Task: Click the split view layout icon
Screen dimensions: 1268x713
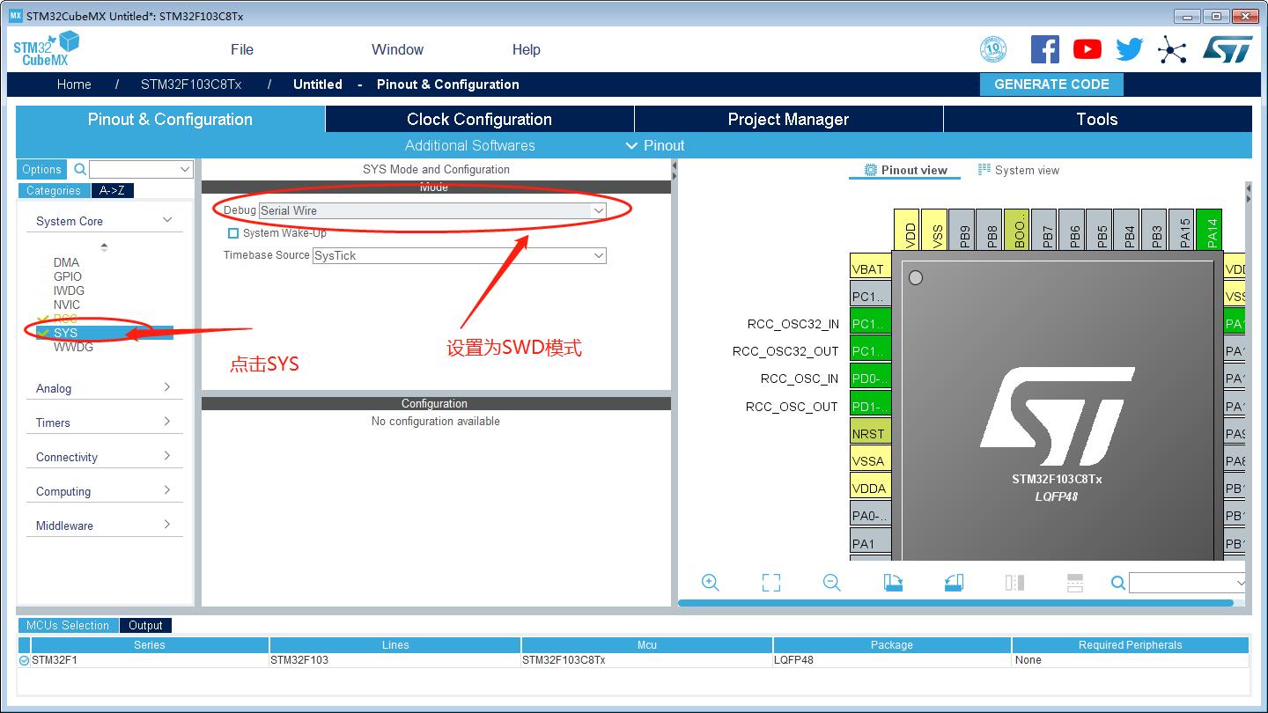Action: [1074, 583]
